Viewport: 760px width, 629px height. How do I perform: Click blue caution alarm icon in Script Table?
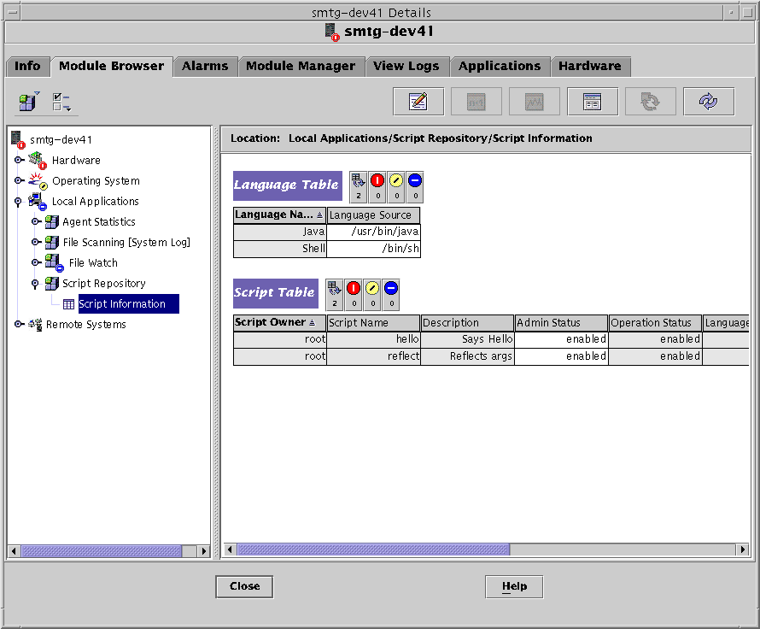(x=391, y=294)
